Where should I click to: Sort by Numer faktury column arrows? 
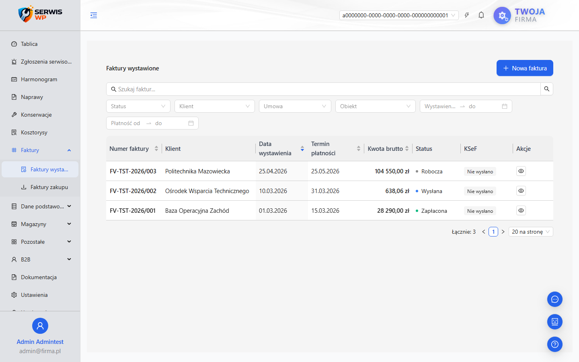click(x=156, y=148)
